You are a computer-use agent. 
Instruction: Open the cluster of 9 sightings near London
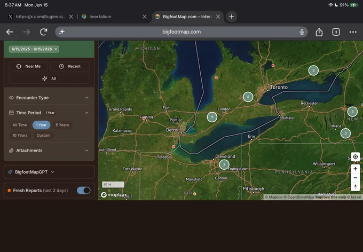212,117
